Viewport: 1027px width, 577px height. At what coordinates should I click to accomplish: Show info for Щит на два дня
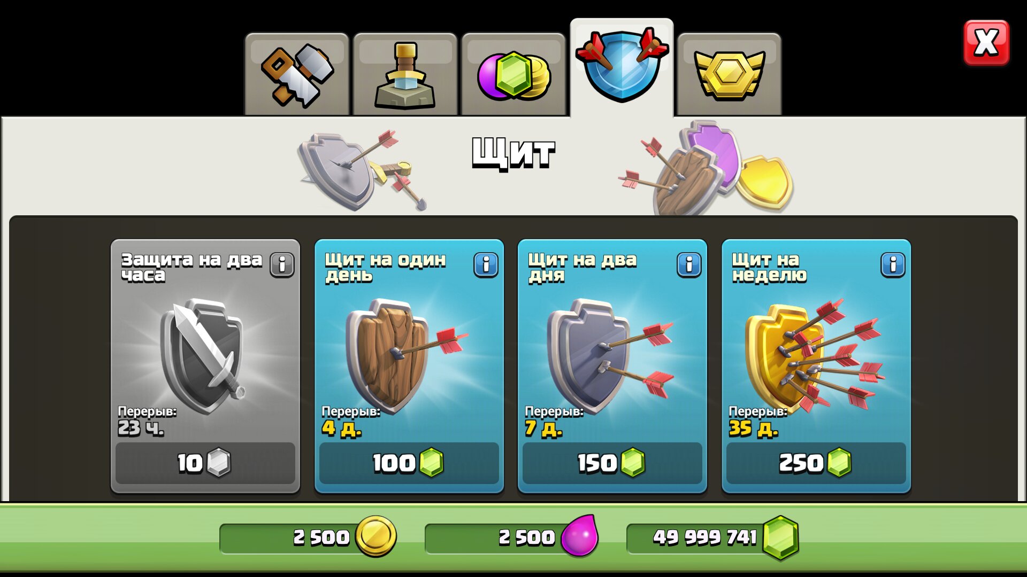(x=689, y=264)
